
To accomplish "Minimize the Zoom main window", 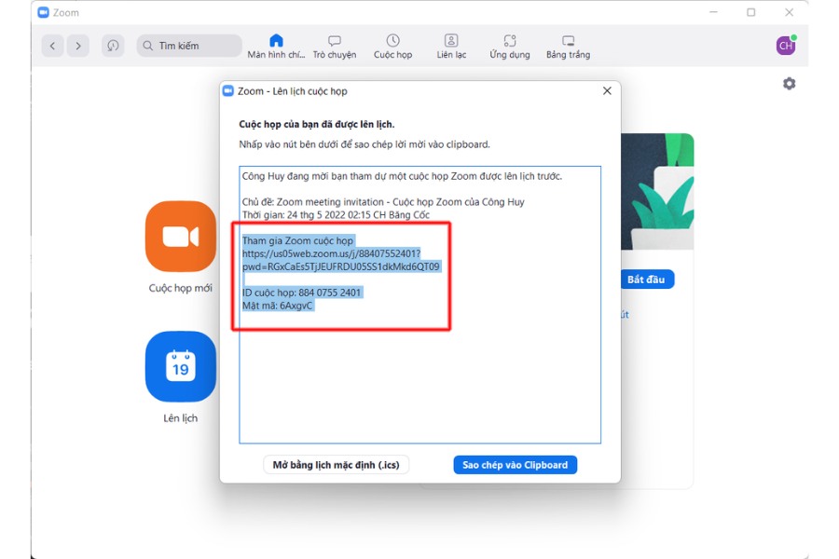I will point(713,12).
